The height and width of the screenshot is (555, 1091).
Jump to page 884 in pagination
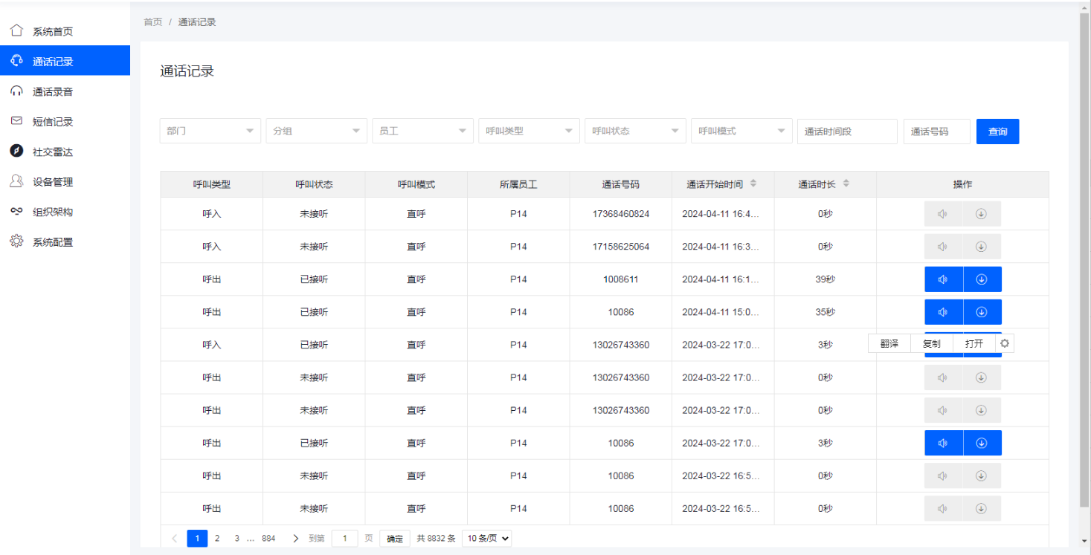[x=268, y=538]
